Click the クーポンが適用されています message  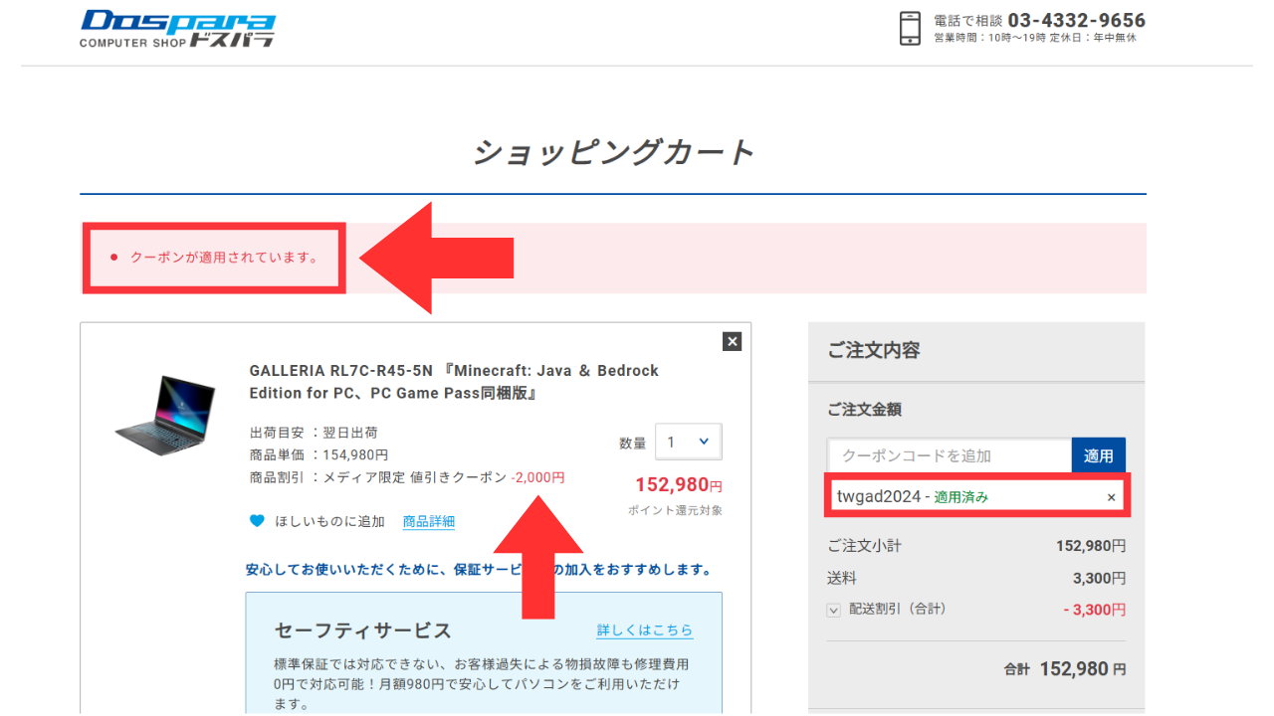[x=224, y=258]
